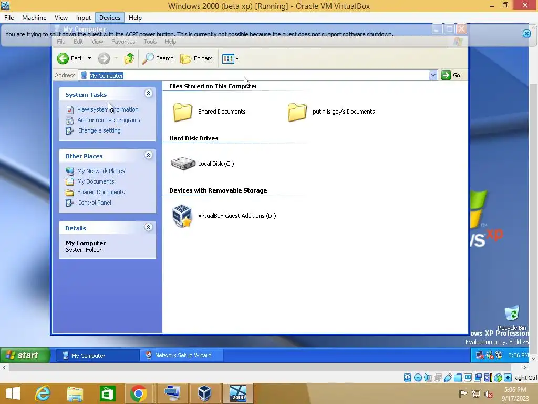
Task: Dismiss the ACPI shutdown notification
Action: (526, 34)
